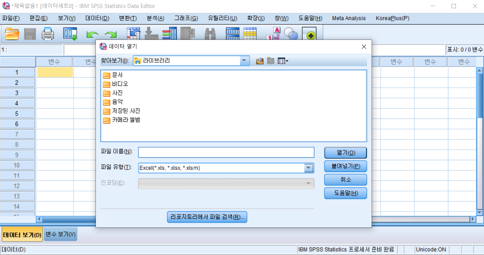Image resolution: width=484 pixels, height=255 pixels.
Task: Switch to 데이터 보기(D) tab
Action: tap(22, 235)
